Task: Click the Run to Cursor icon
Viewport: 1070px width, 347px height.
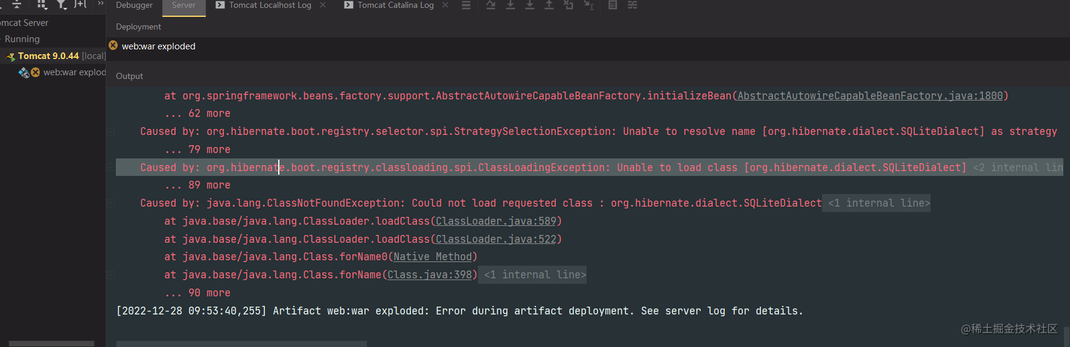Action: click(588, 5)
